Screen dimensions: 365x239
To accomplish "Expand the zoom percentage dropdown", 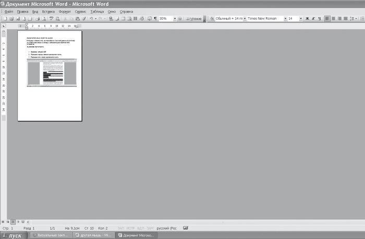I will [174, 18].
